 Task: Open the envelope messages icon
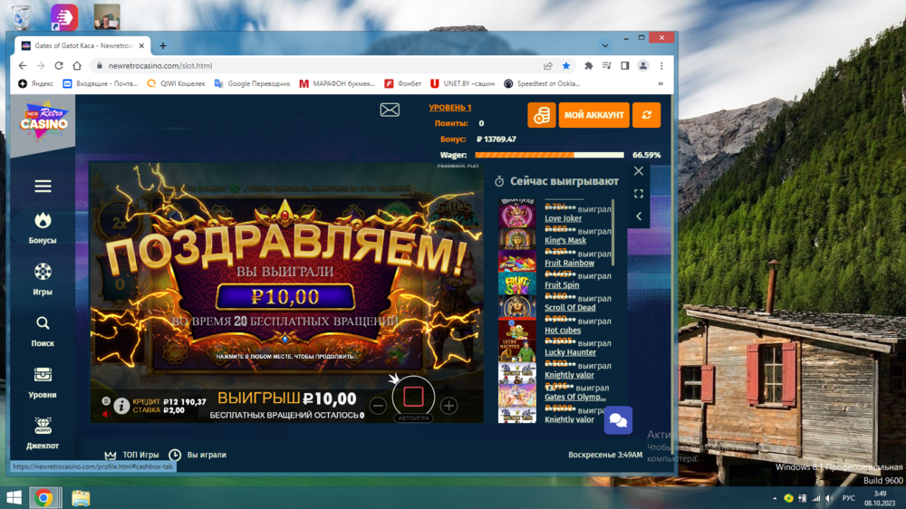pyautogui.click(x=390, y=110)
